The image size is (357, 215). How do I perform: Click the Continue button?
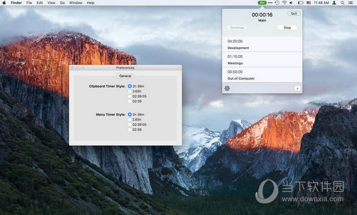(237, 27)
